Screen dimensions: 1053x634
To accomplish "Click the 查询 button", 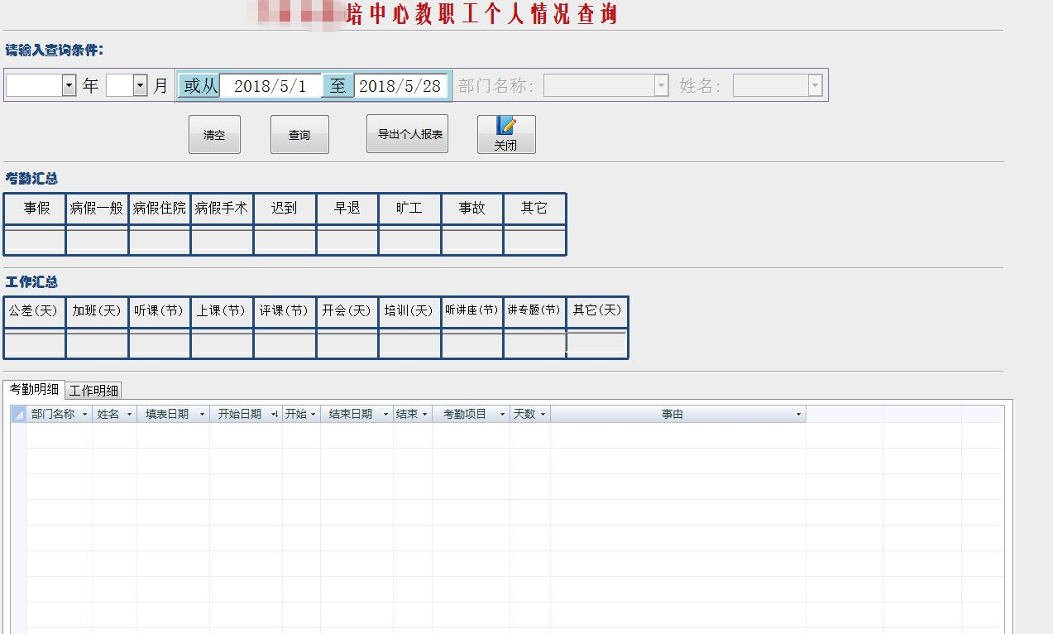I will (x=299, y=134).
